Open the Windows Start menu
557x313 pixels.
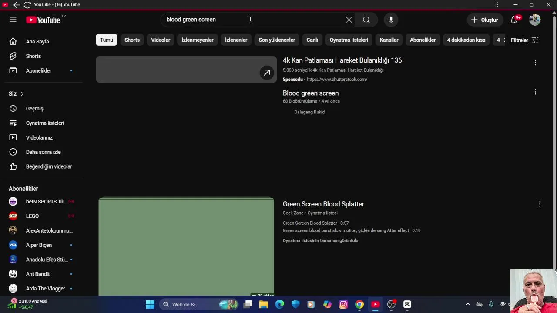(150, 304)
